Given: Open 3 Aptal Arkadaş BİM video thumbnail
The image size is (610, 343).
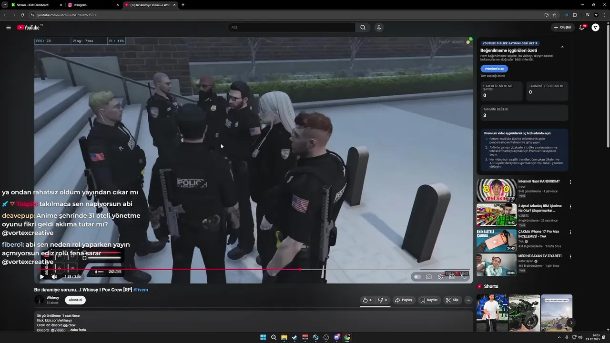Looking at the screenshot, I should [x=496, y=215].
